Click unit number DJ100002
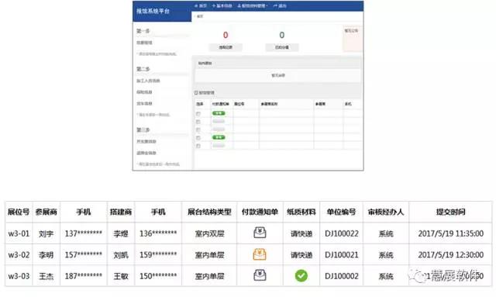This screenshot has height=297, width=496. (x=342, y=276)
